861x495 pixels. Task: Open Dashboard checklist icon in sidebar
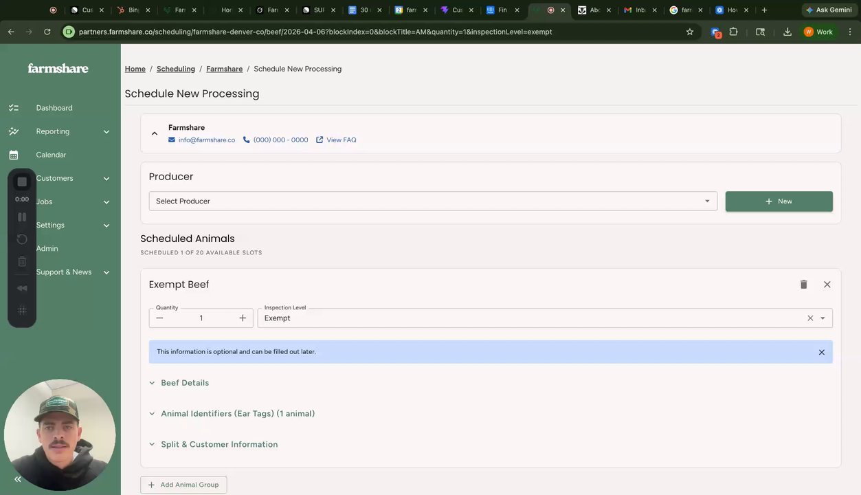[x=13, y=108]
